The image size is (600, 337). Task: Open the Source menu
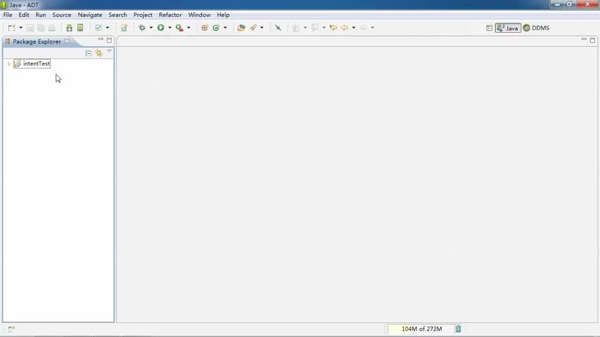point(62,15)
